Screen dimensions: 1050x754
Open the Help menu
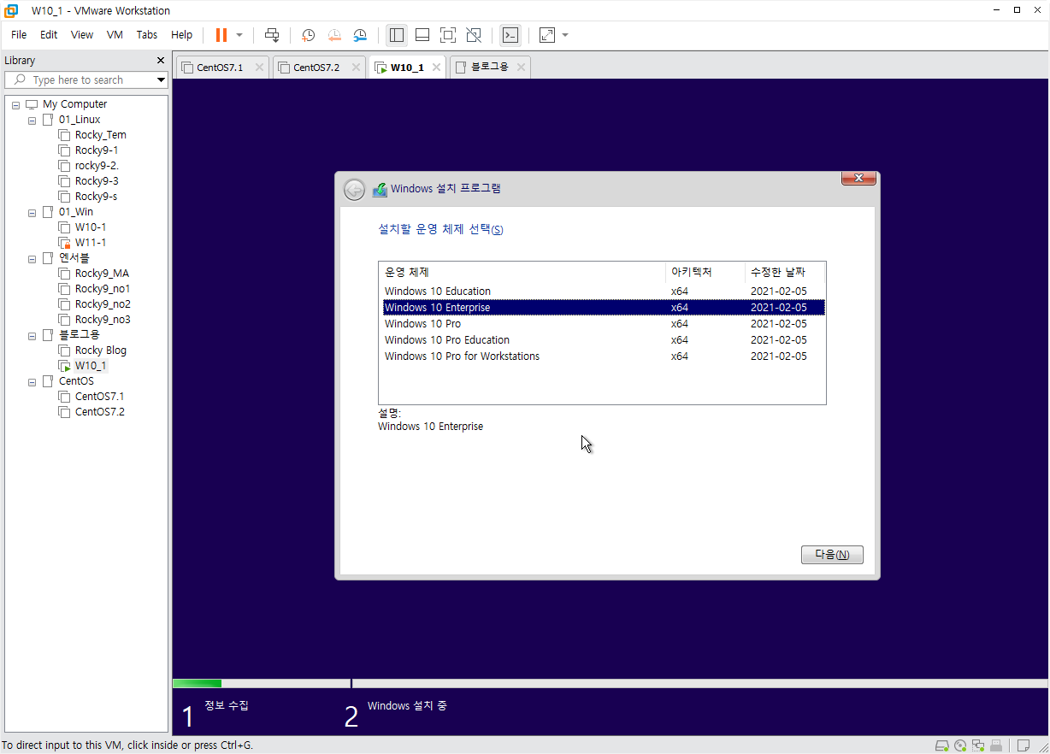(181, 35)
